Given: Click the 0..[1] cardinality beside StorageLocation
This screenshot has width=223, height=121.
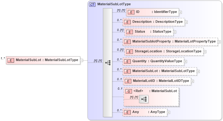Looking at the screenshot, I should click(120, 50).
